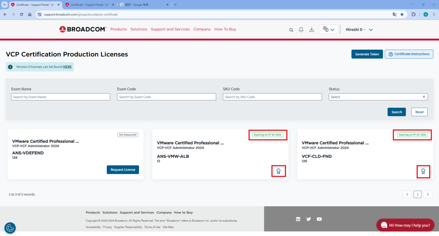This screenshot has width=439, height=236.
Task: Click expiring badge on VCF-CLD-FND card
Action: coord(413,135)
